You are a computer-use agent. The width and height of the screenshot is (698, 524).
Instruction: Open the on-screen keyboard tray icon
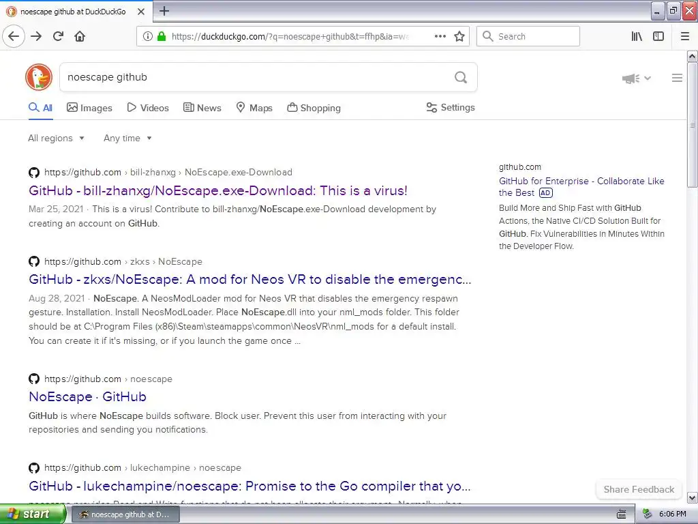point(622,514)
